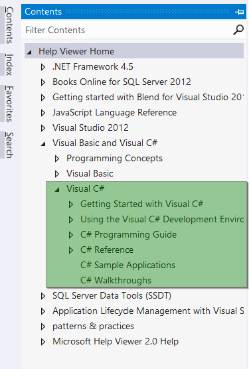Open the patterns & practices topic
This screenshot has width=249, height=369.
(93, 326)
